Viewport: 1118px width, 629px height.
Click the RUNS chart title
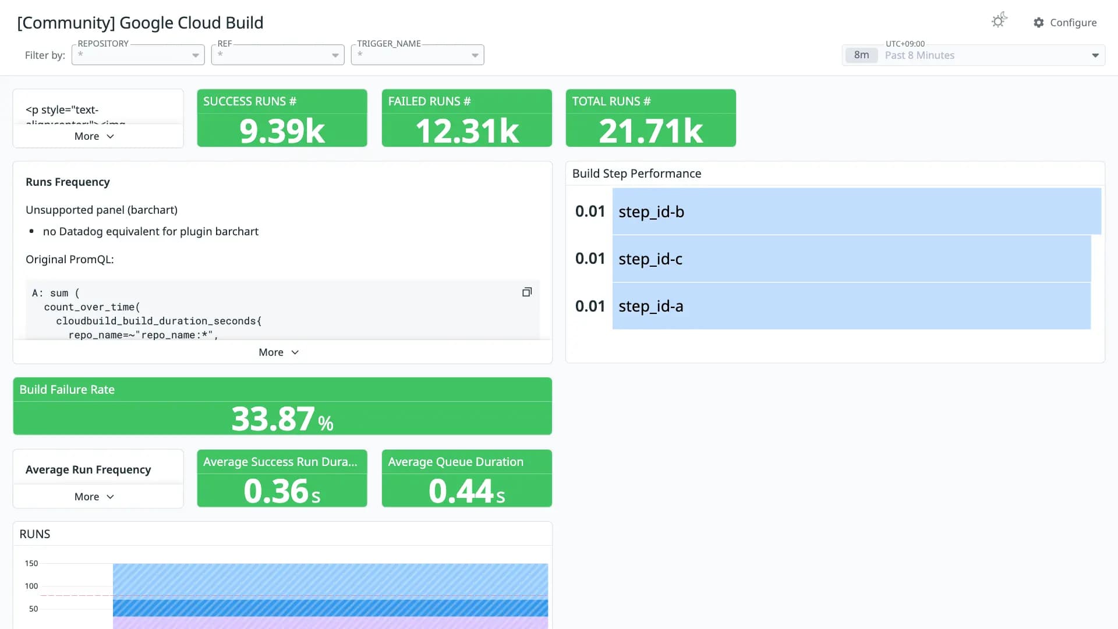pos(35,534)
